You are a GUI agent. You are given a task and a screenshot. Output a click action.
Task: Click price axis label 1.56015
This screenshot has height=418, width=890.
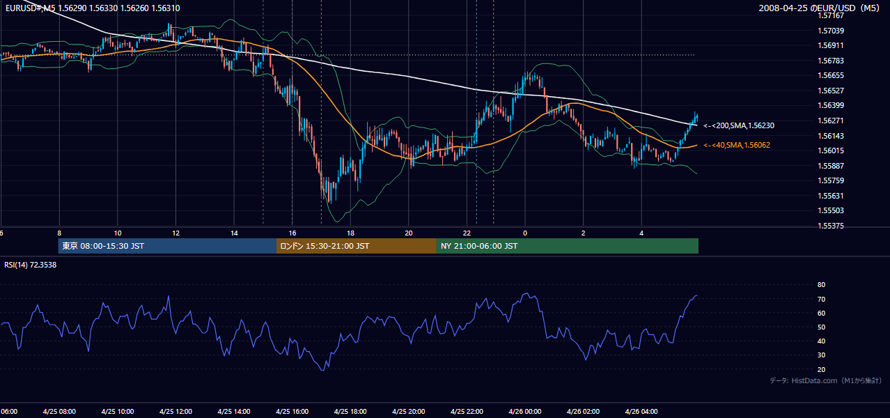[x=831, y=150]
